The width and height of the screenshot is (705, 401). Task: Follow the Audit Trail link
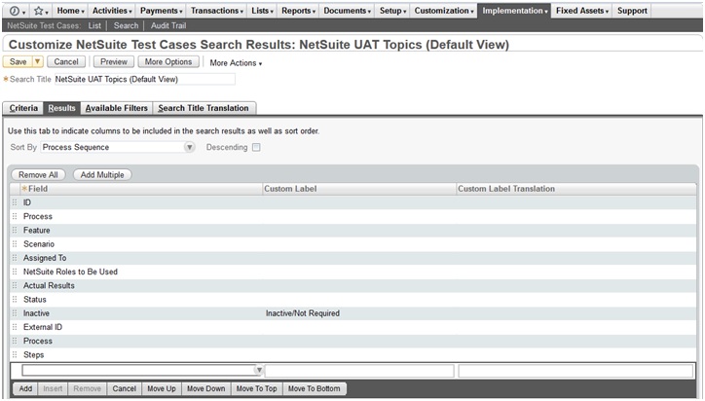pos(168,25)
